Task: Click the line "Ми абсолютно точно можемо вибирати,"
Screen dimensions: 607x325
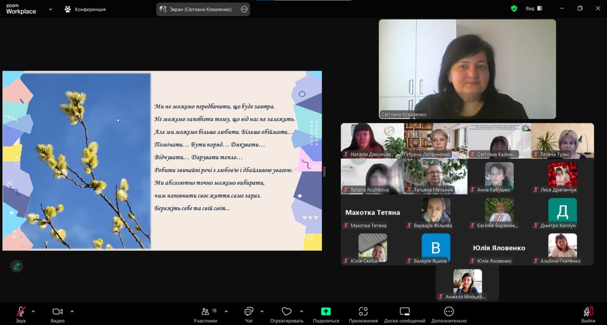Action: click(x=209, y=183)
